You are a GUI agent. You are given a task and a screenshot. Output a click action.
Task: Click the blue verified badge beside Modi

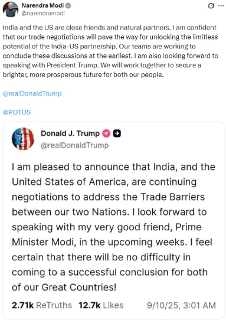[x=68, y=6]
